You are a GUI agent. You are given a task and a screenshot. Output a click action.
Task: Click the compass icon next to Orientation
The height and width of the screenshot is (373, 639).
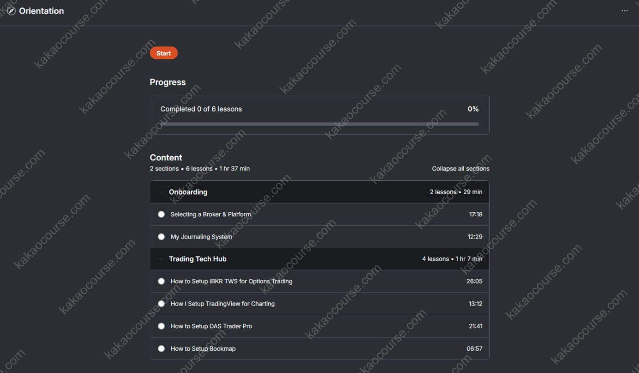[11, 11]
